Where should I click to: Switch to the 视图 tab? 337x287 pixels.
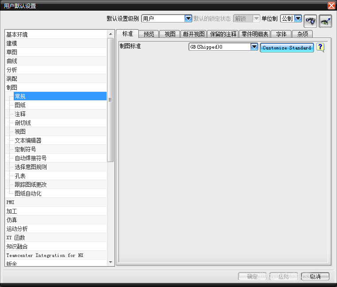(x=170, y=34)
